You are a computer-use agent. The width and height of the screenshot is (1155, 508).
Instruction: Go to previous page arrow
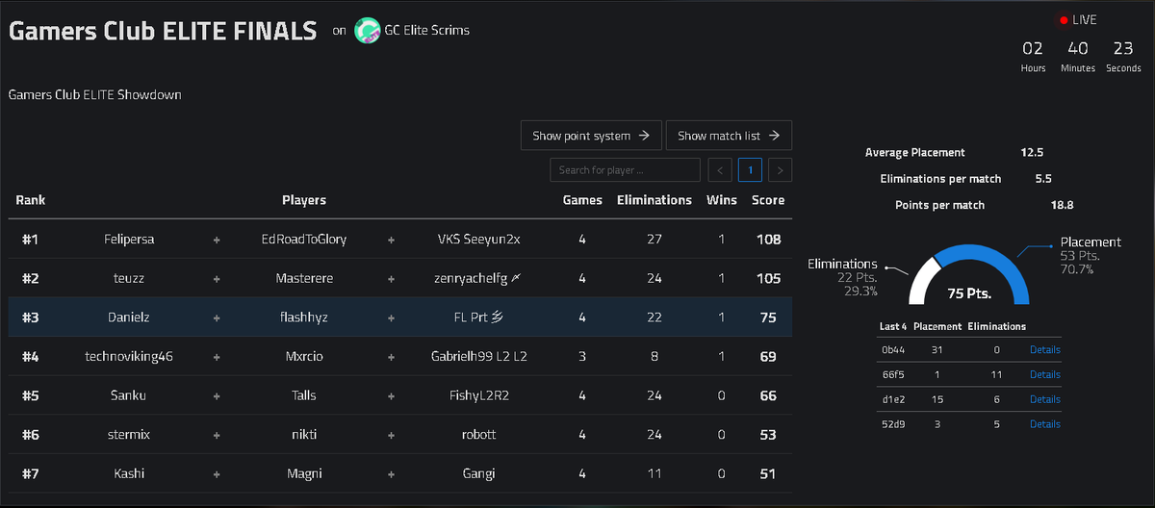(x=720, y=170)
